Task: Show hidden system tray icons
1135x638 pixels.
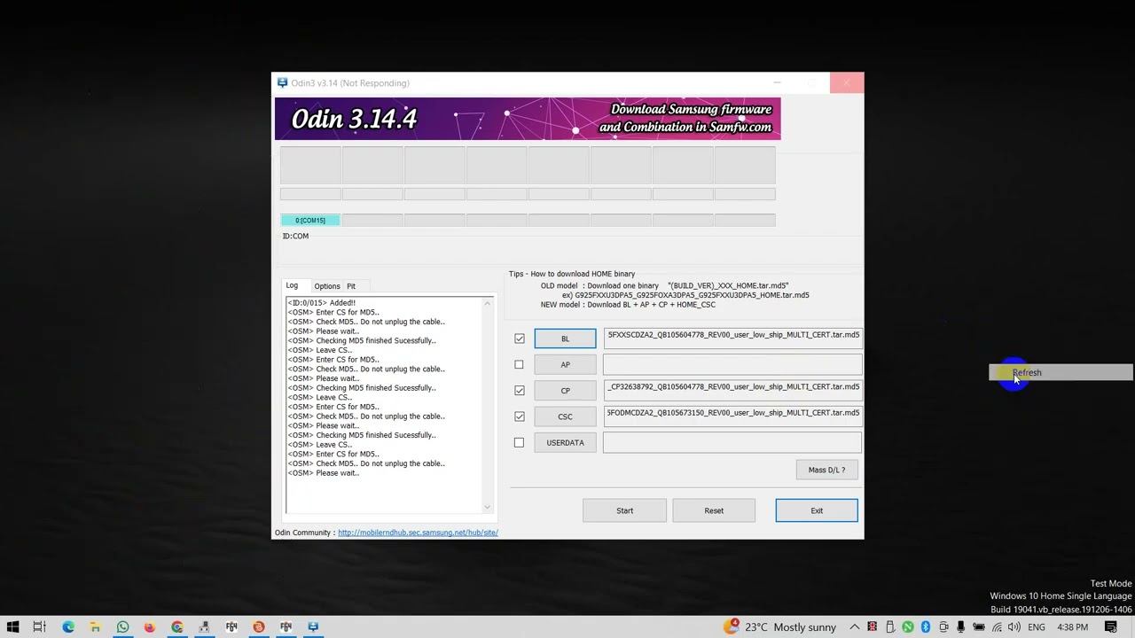Action: [x=855, y=626]
